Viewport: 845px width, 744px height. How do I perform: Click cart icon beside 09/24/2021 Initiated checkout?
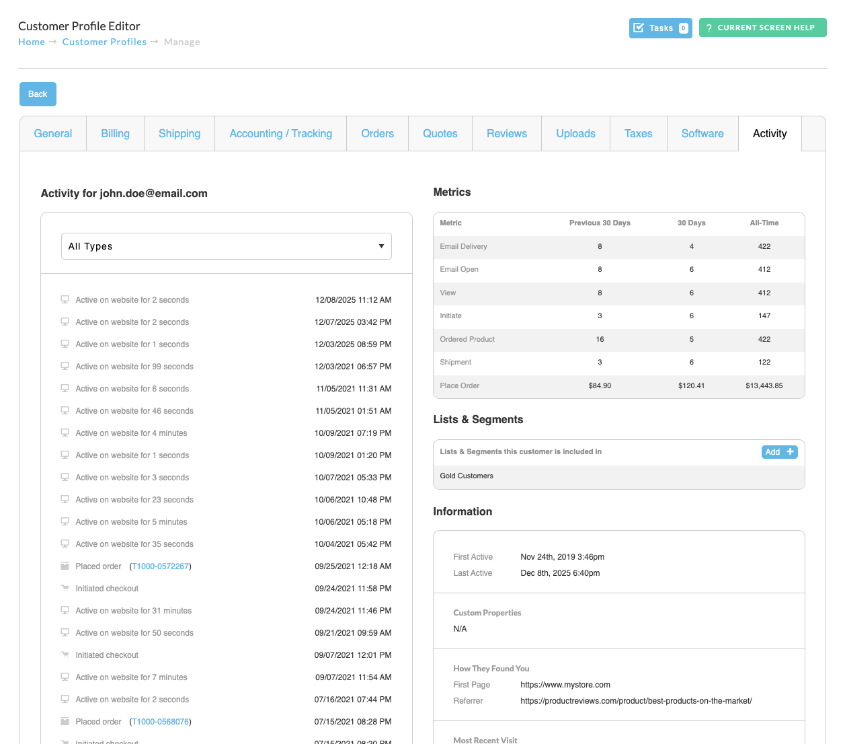pos(65,588)
